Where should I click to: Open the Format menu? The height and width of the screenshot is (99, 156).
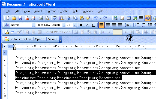point(51,11)
